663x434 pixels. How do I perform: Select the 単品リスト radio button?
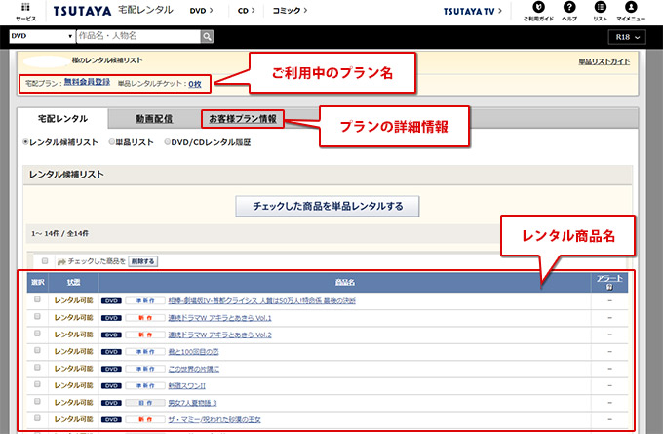pyautogui.click(x=111, y=142)
